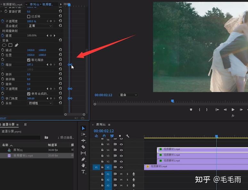Viewport: 248px width, 190px height.
Task: Toggle animation stopwatch for 锚点
Action: (3, 50)
